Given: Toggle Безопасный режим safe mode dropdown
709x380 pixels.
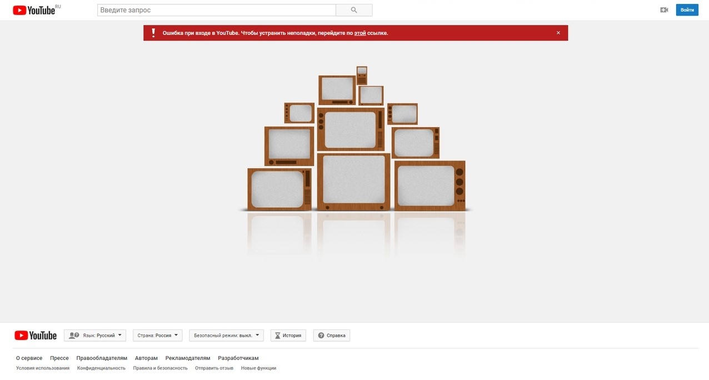Looking at the screenshot, I should click(226, 336).
